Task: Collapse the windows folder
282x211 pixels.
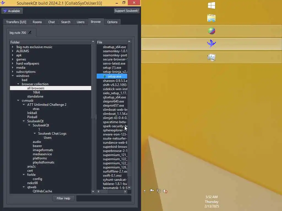Action: pyautogui.click(x=13, y=76)
